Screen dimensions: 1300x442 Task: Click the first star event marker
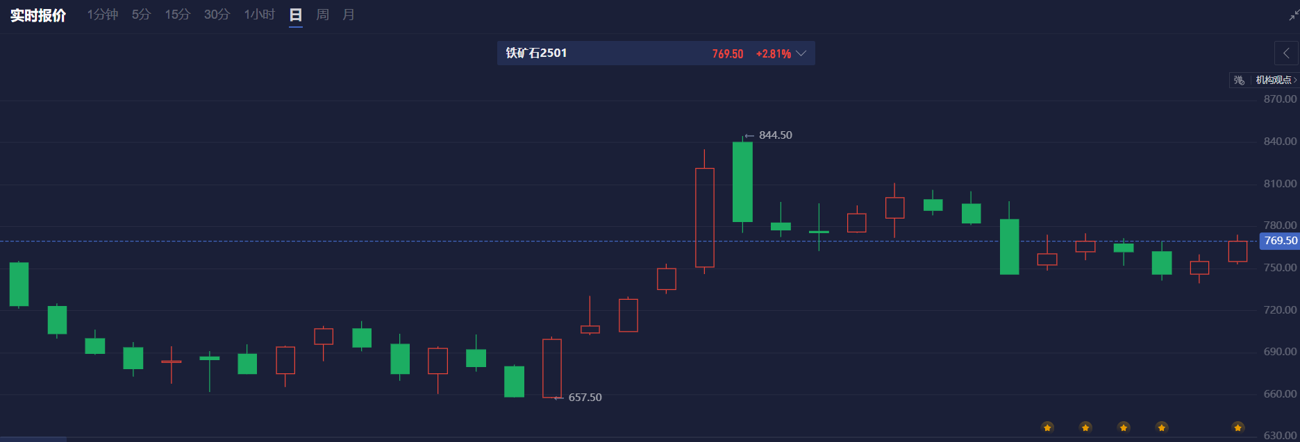pyautogui.click(x=1047, y=427)
